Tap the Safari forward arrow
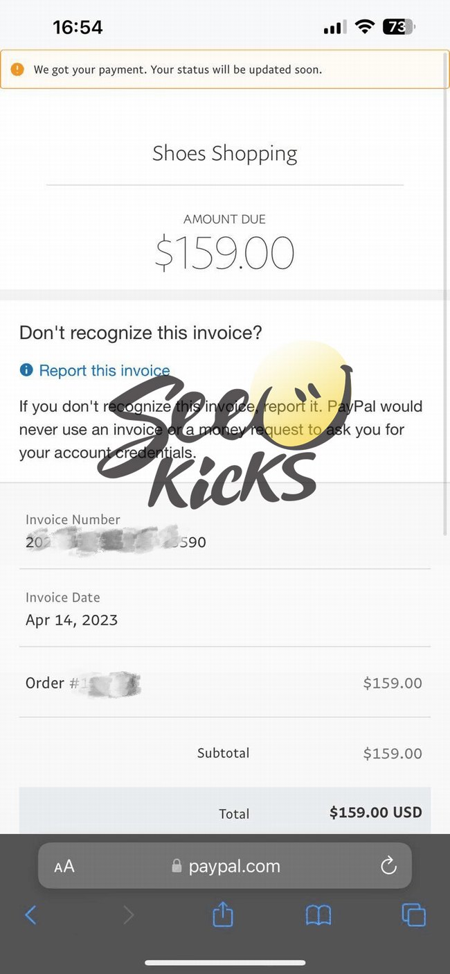The image size is (450, 974). pos(128,915)
